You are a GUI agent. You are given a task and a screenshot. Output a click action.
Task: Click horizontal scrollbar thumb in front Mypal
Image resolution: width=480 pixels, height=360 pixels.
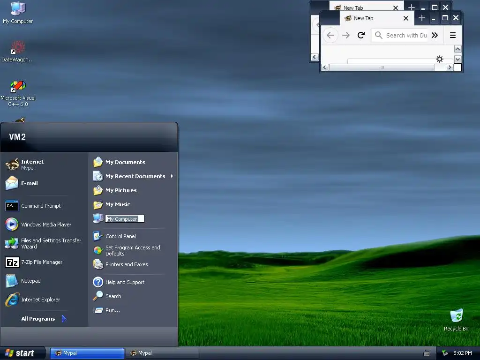(x=382, y=67)
